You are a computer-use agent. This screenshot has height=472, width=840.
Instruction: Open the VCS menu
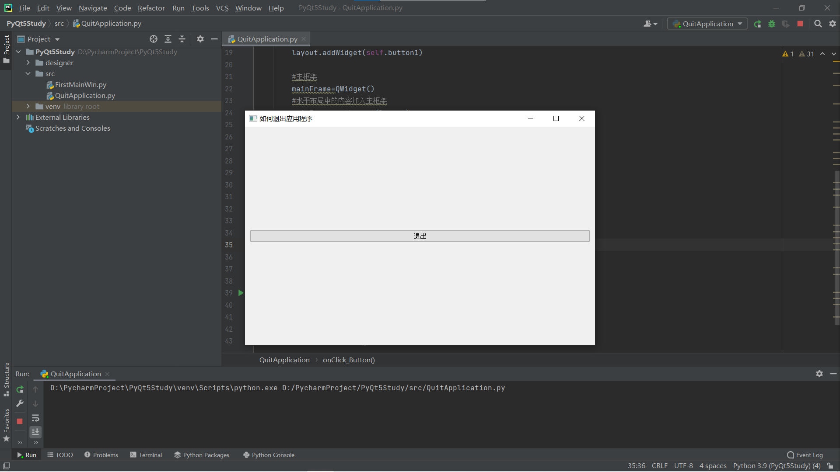click(x=222, y=8)
